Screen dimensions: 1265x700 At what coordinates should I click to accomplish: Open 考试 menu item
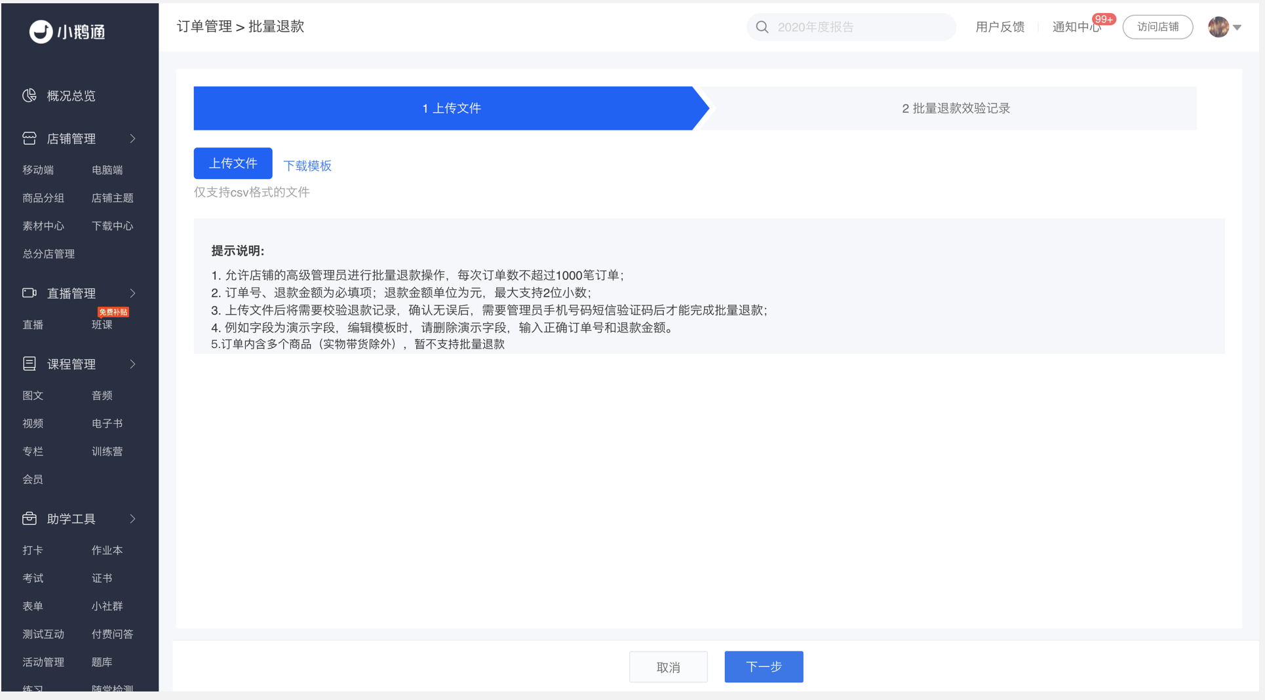(33, 579)
